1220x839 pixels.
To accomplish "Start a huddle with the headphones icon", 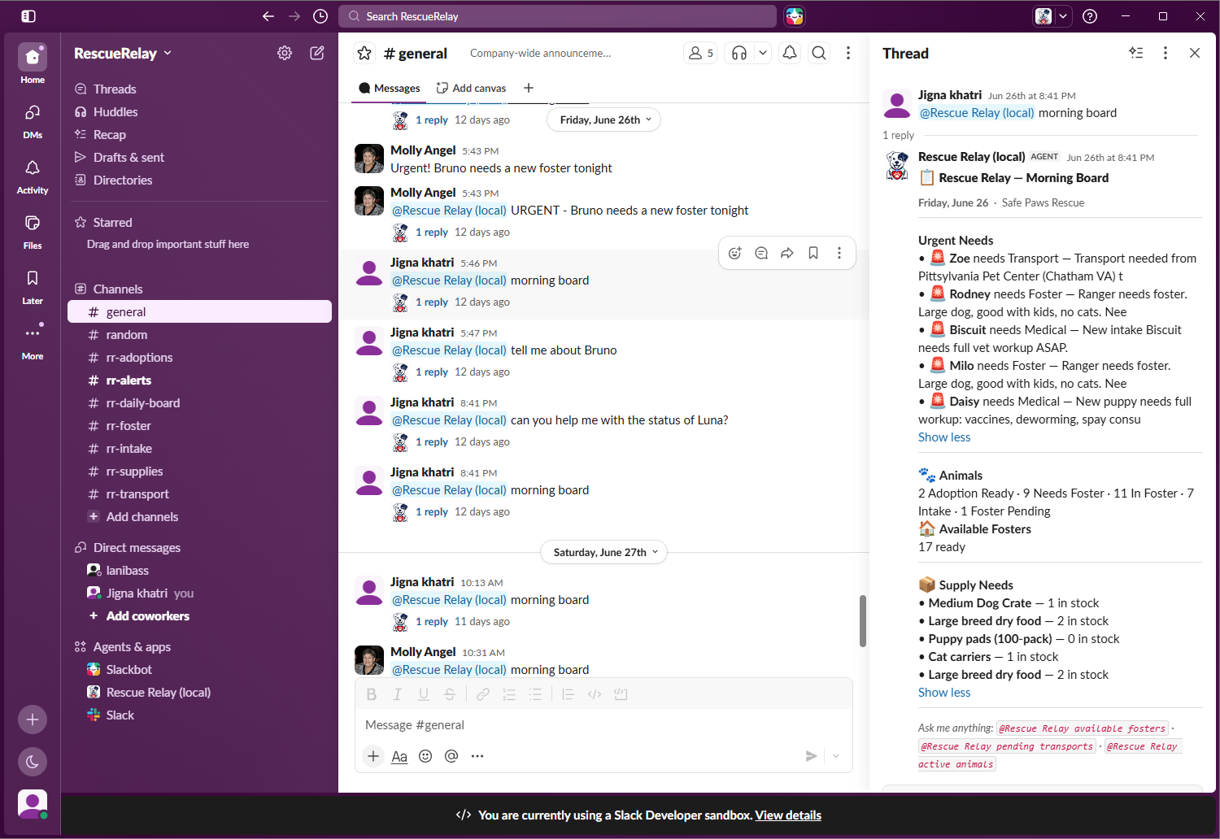I will click(x=739, y=53).
